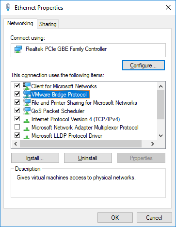Click the list's scroll-up arrow

click(160, 86)
